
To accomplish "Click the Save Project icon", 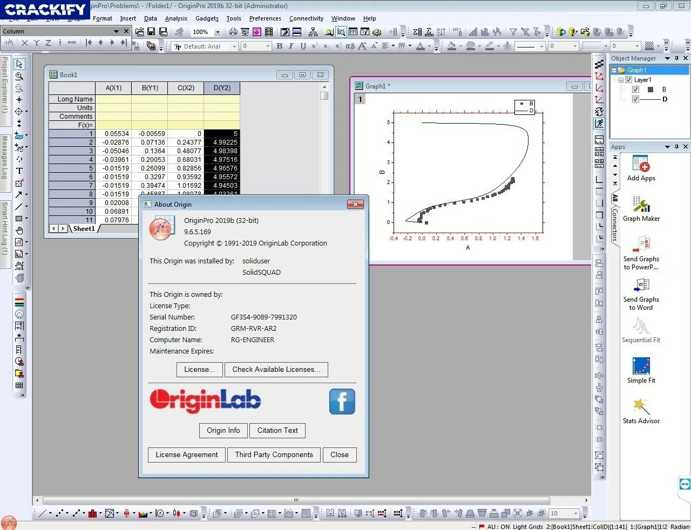I will (151, 32).
